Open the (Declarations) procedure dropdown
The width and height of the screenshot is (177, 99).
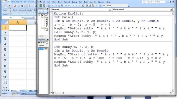tap(171, 9)
